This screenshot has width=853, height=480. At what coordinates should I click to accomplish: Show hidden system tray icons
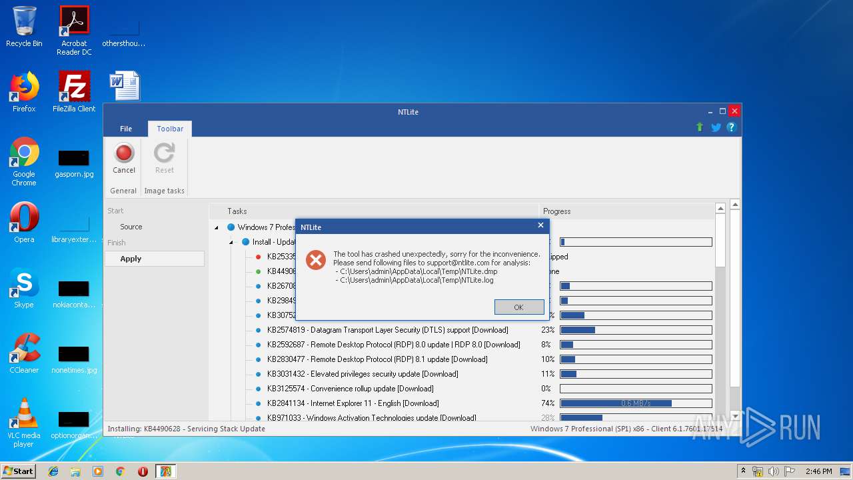744,471
